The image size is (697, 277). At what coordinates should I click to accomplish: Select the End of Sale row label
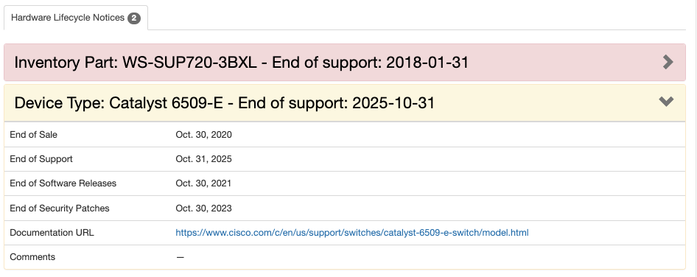point(33,134)
